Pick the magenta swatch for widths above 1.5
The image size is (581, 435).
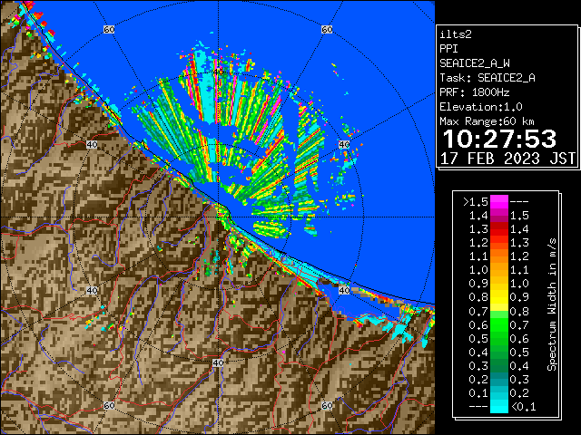tap(499, 202)
